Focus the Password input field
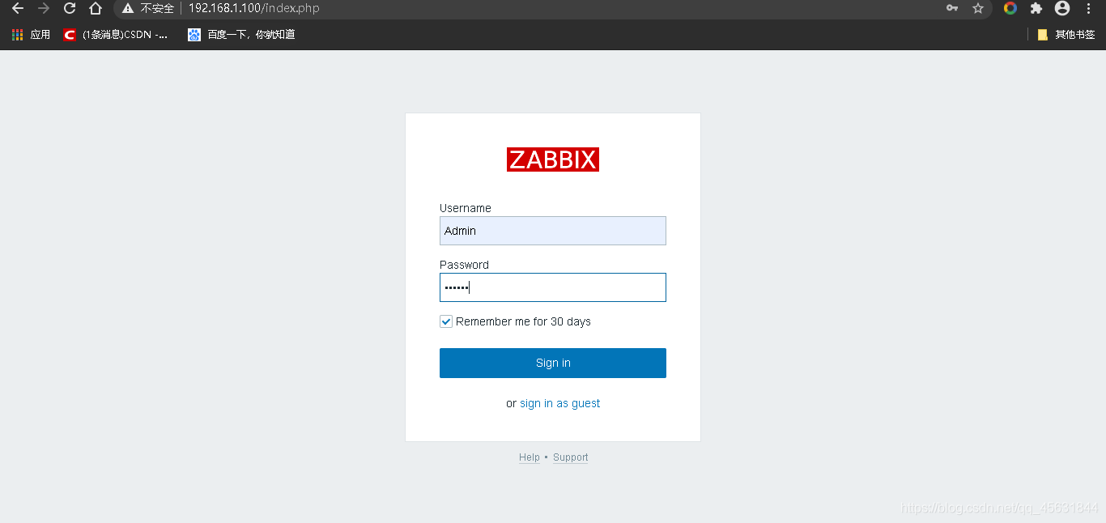1106x523 pixels. [553, 287]
